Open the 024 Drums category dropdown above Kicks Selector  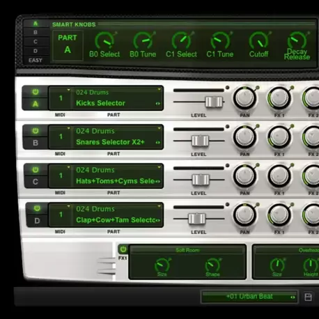159,90
